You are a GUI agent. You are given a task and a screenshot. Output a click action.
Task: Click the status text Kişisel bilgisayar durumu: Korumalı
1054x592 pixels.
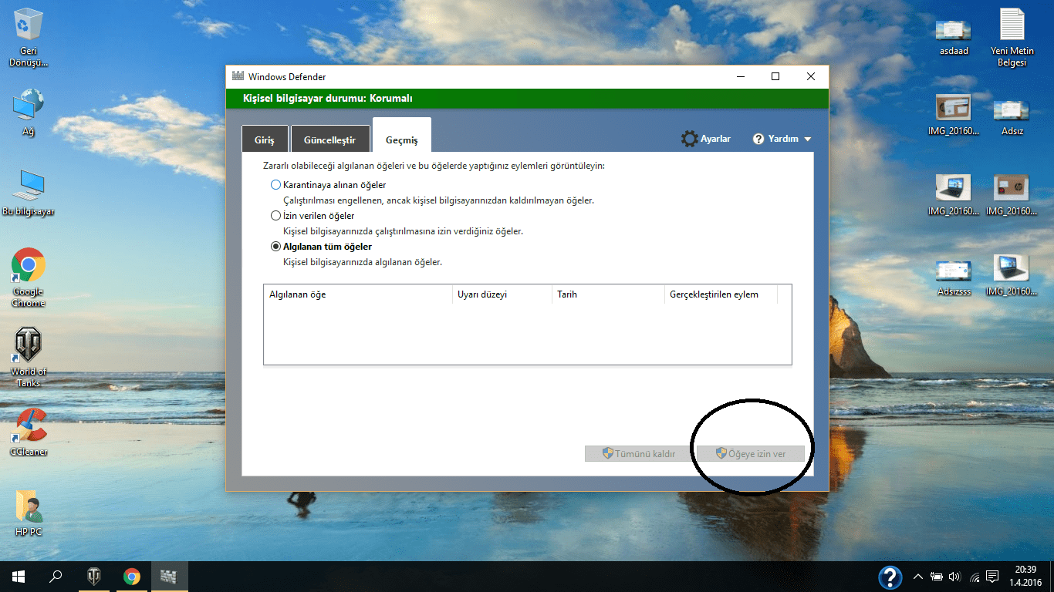[328, 99]
